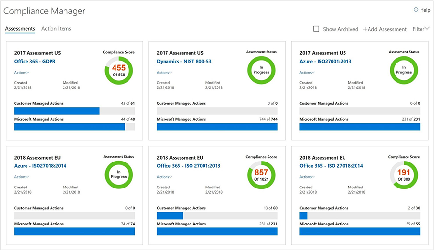
Task: Click the Office 365 GDPR compliance score donut
Action: 119,70
